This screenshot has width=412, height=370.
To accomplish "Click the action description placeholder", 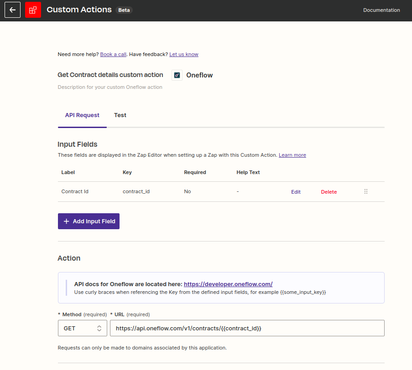I will point(110,87).
